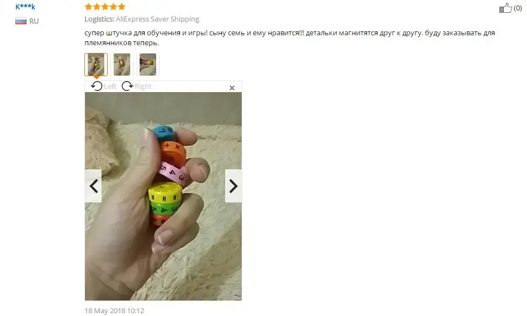This screenshot has height=316, width=527.
Task: Click the (0) helpful vote count
Action: [518, 8]
